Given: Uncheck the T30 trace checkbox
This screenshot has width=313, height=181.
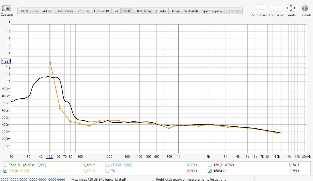Looking at the screenshot, I should point(5,171).
